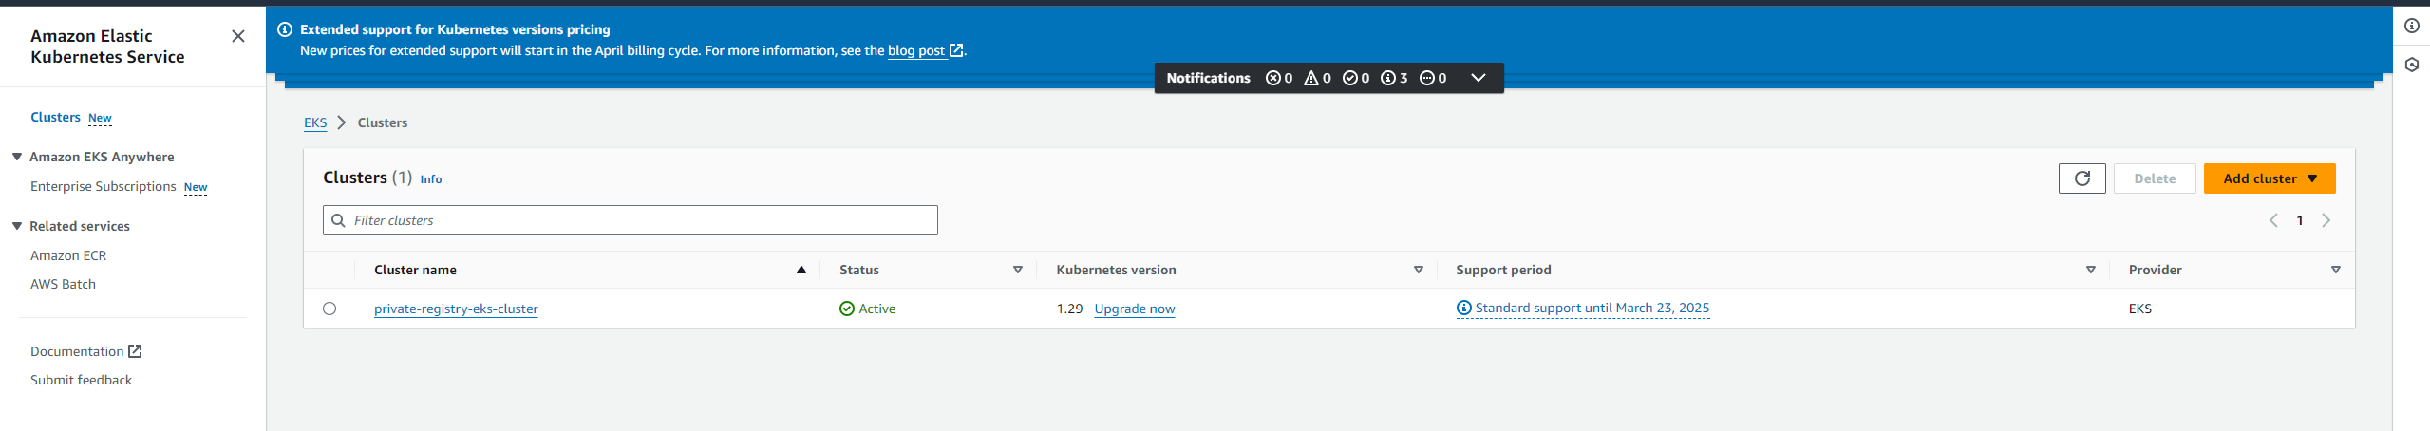
Task: Sort the Kubernetes version column
Action: click(1419, 270)
